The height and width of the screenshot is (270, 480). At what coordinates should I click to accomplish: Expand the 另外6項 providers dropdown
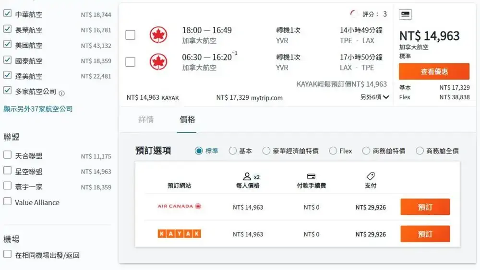point(374,97)
